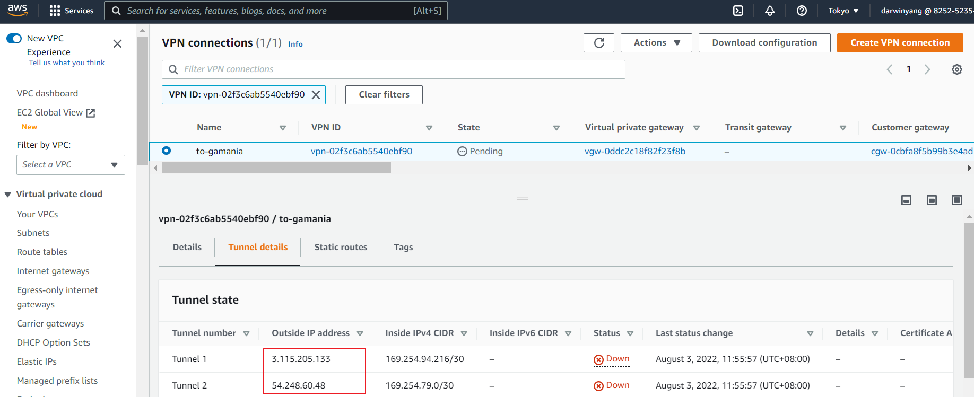
Task: Collapse the Virtual private cloud section
Action: (x=8, y=195)
